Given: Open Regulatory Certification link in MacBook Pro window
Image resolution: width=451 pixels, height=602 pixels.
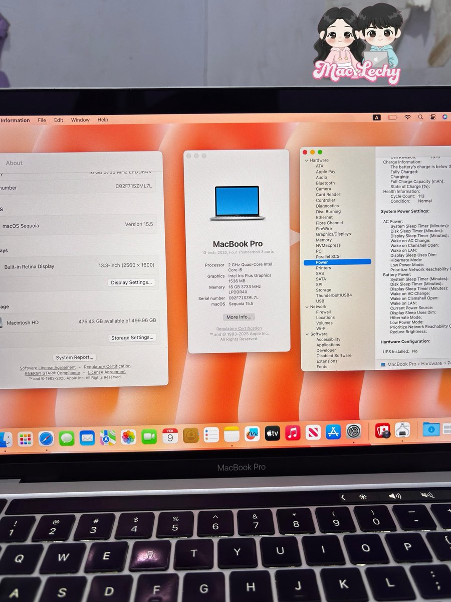Looking at the screenshot, I should click(239, 329).
